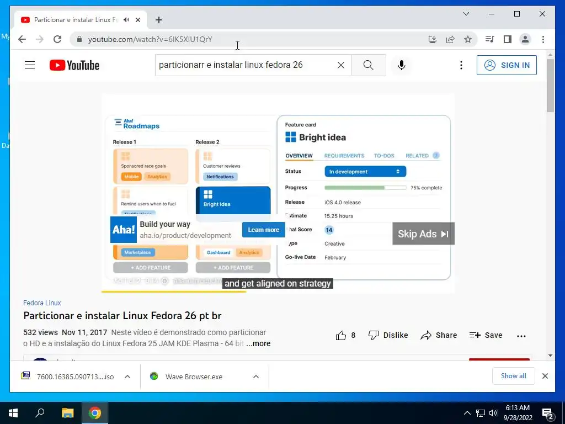
Task: Start voice search with the microphone icon
Action: pos(402,65)
